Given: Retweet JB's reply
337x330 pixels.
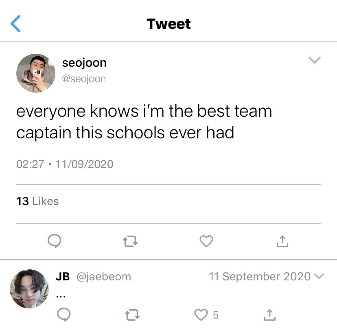Looking at the screenshot, I should [132, 315].
